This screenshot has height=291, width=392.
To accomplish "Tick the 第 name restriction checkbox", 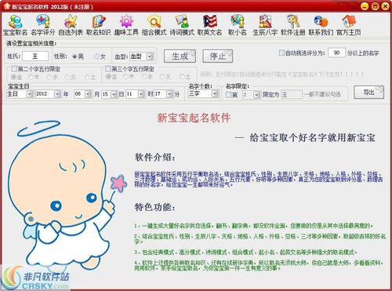I will (x=229, y=94).
